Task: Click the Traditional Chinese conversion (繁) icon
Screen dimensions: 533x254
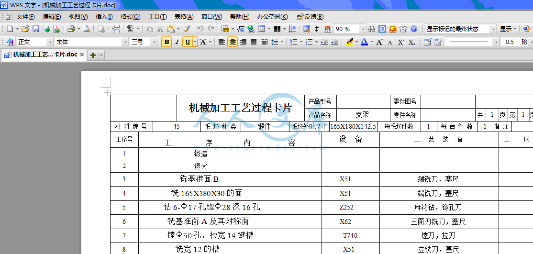Action: point(131,29)
